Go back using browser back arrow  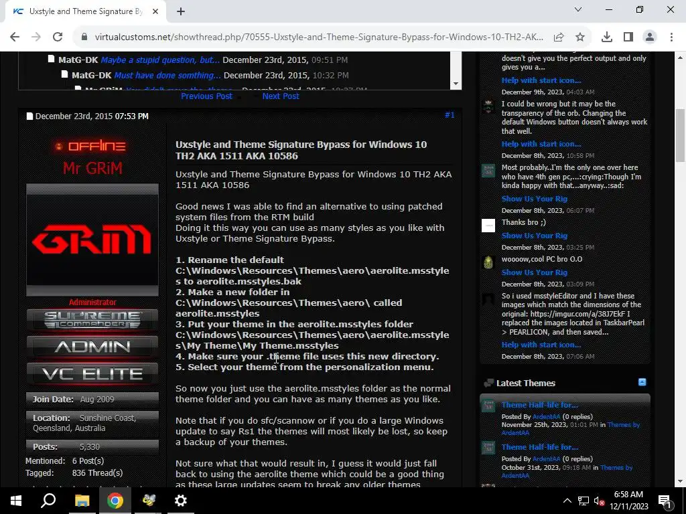(x=15, y=37)
